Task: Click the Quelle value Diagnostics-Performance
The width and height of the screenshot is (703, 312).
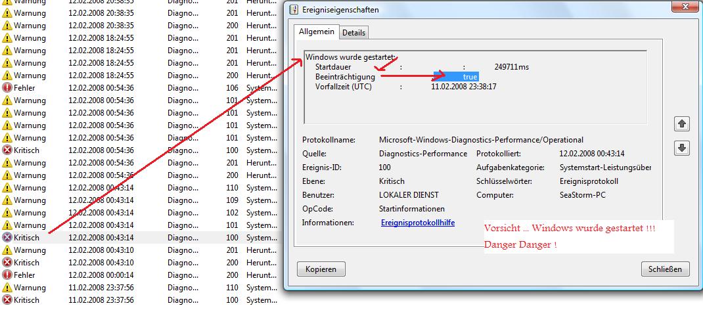Action: 423,154
